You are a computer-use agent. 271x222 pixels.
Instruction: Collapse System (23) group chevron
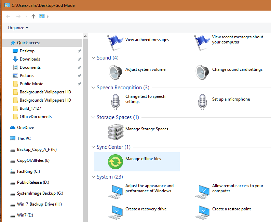93,177
